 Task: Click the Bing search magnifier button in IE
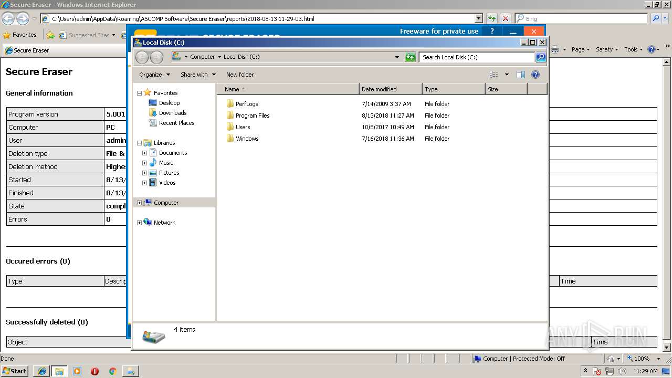coord(656,18)
